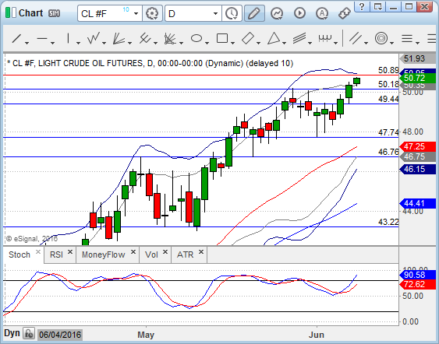Open symbol settings gear icon
Viewport: 439px width, 344px height.
152,13
